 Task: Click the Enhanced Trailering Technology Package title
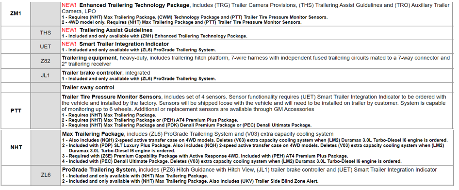[134, 5]
